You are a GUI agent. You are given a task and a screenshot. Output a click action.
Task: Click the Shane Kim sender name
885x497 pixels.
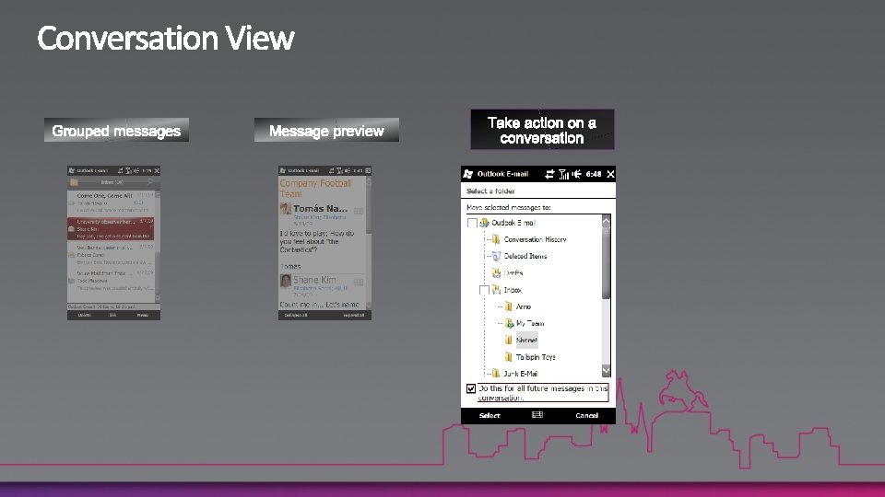pyautogui.click(x=314, y=280)
